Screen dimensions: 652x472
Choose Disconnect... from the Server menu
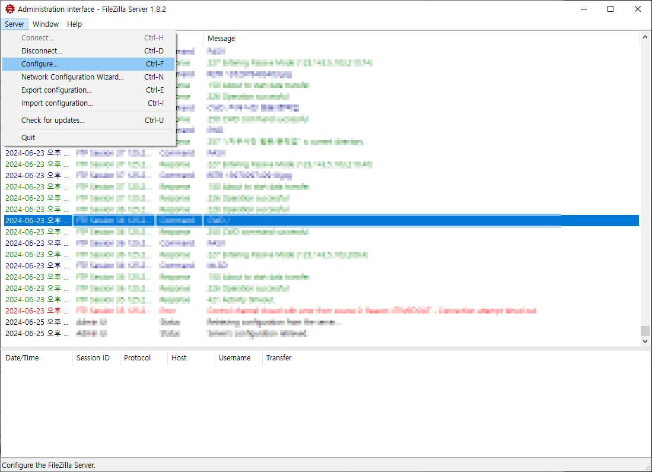(x=88, y=51)
